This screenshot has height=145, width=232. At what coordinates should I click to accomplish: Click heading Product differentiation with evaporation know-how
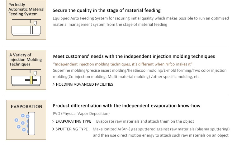pos(126,106)
